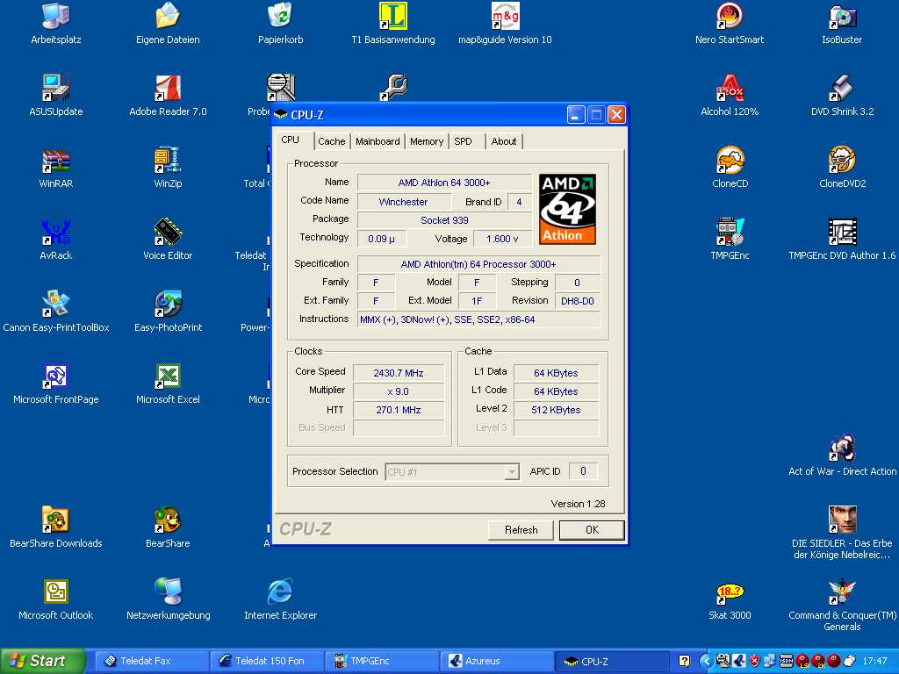This screenshot has height=674, width=899.
Task: Click the 'Winchester' code name value
Action: [403, 202]
